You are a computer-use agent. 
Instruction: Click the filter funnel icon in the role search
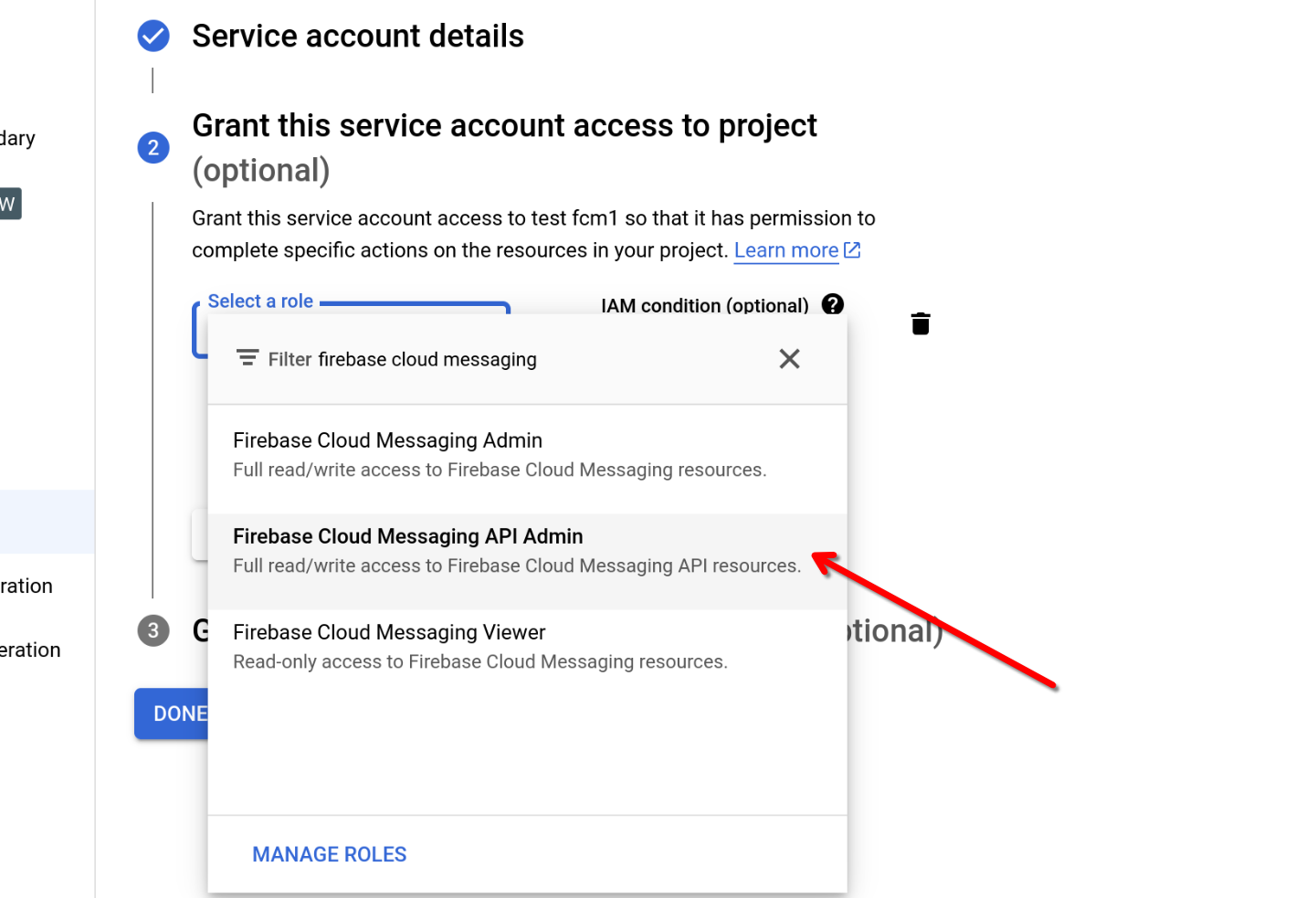coord(247,358)
